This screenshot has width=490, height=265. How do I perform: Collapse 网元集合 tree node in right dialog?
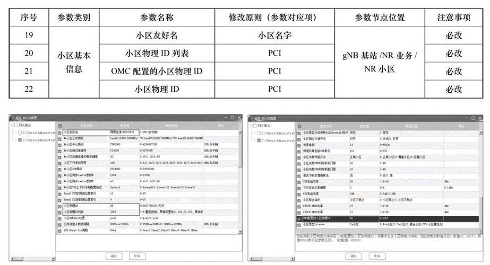click(252, 126)
